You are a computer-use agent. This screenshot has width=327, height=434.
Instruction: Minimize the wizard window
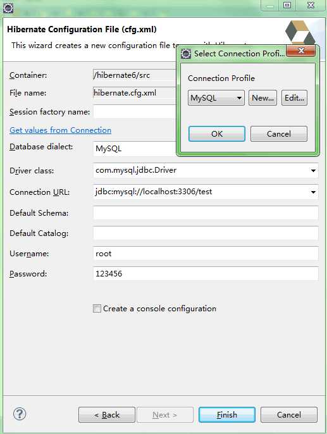tap(270, 5)
